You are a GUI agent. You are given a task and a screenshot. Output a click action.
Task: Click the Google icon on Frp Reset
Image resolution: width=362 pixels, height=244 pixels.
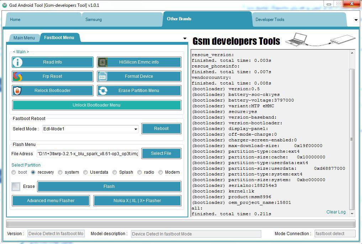click(17, 76)
